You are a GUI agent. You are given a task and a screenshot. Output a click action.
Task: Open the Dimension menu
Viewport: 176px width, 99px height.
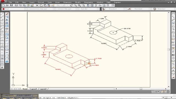click(x=67, y=2)
